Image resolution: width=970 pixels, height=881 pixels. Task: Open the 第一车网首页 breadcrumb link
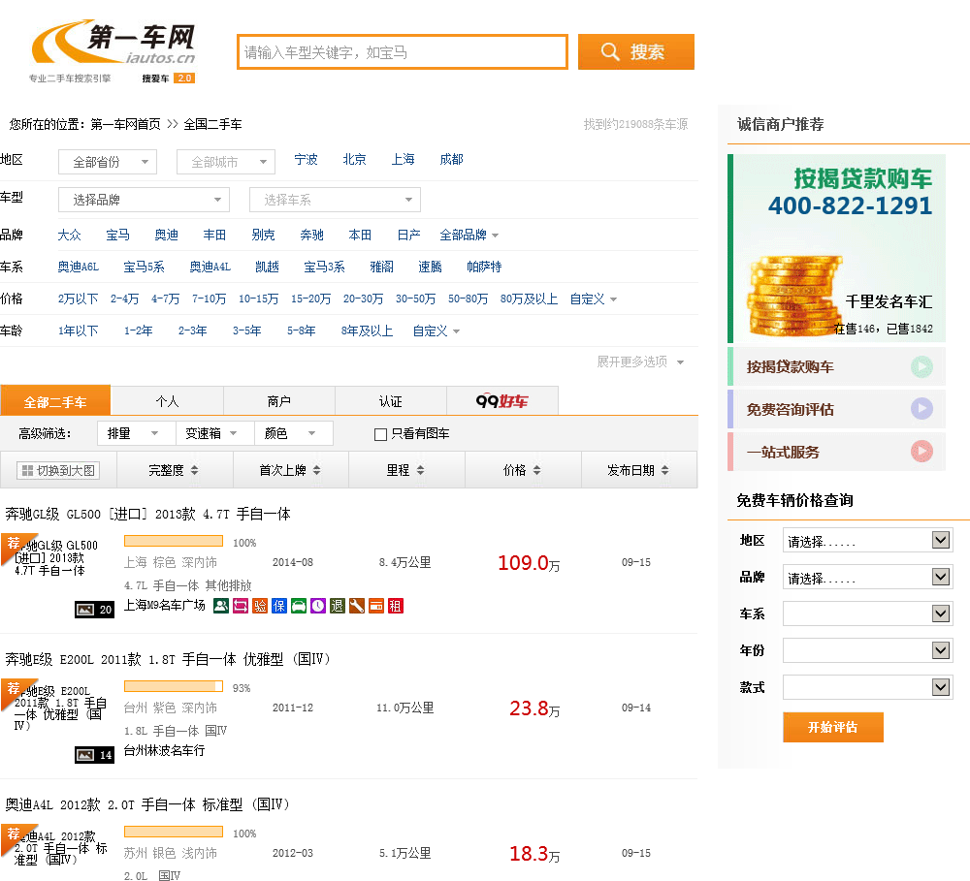click(125, 124)
